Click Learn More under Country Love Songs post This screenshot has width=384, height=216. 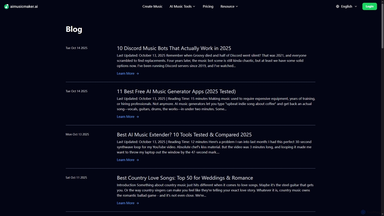tap(126, 203)
